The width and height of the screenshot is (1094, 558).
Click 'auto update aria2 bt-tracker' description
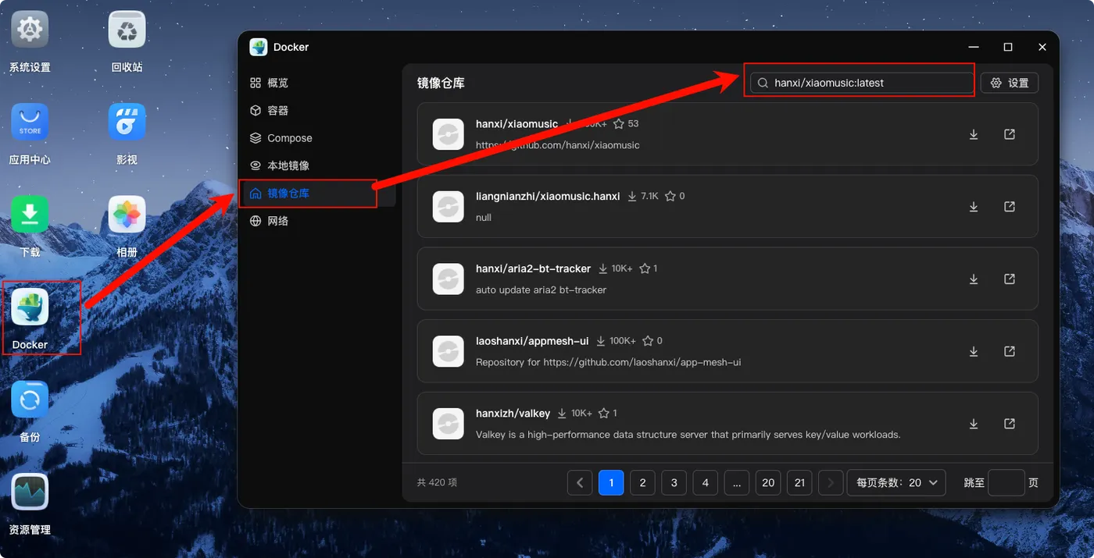[x=541, y=290]
